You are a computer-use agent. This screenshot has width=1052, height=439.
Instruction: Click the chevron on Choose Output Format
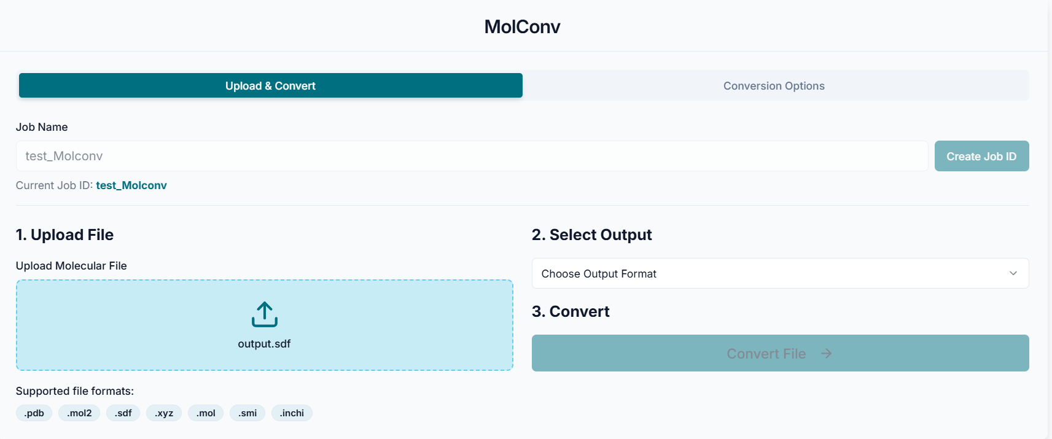[1013, 273]
